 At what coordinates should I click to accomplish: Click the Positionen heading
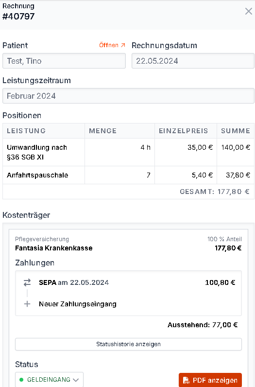[22, 115]
